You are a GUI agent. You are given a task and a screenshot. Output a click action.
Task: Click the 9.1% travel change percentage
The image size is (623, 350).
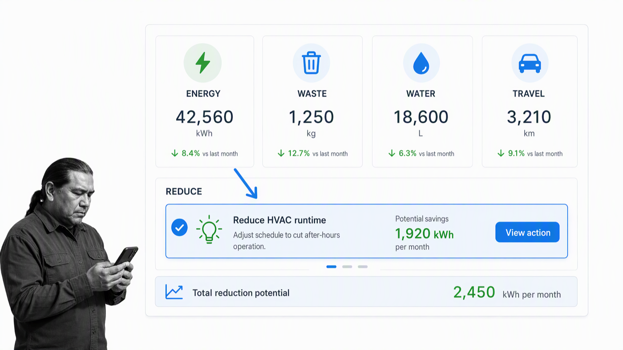pos(516,153)
